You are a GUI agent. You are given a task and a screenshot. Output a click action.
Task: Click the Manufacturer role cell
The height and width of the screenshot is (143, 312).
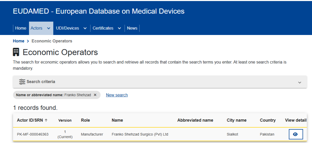click(x=92, y=134)
